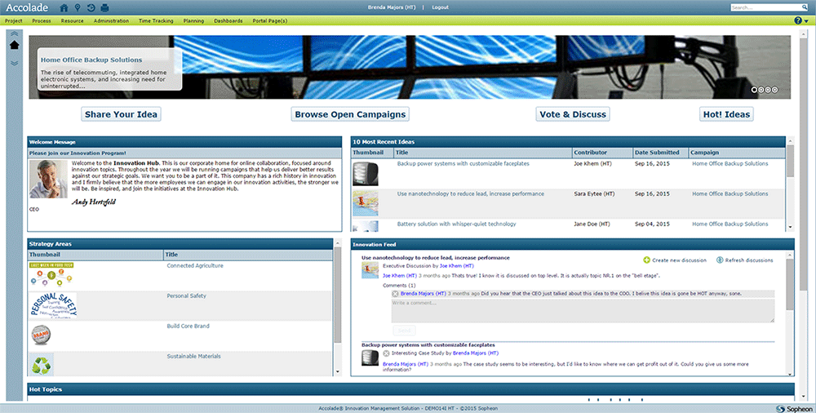Click the Write a comment text box

582,310
